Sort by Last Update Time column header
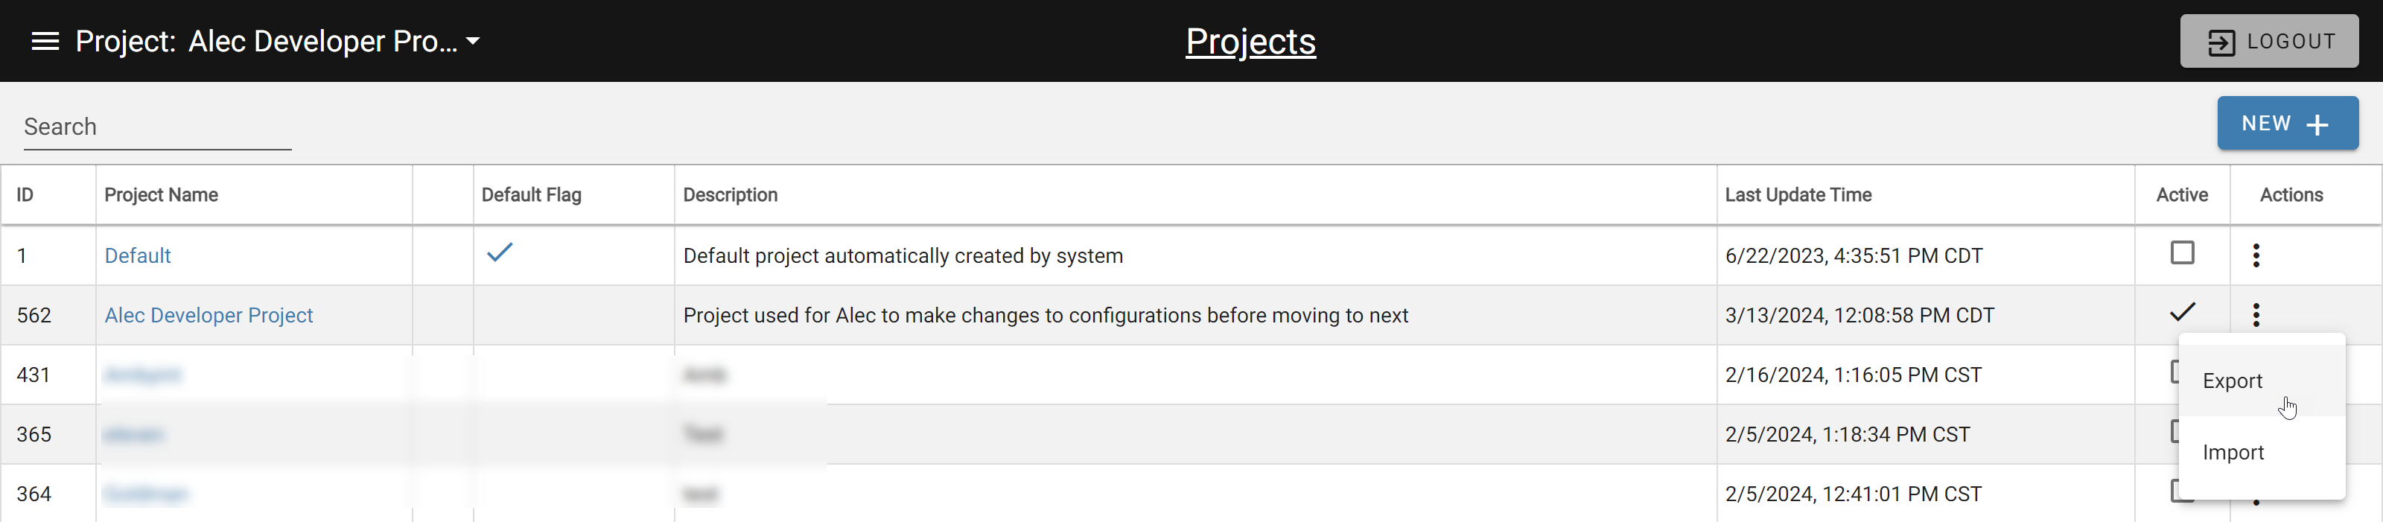2383x522 pixels. click(x=1798, y=195)
